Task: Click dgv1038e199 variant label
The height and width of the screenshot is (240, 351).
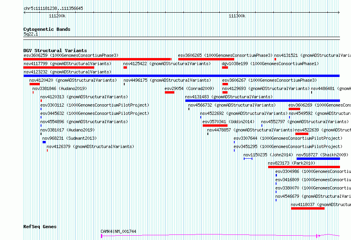Action: pos(270,64)
